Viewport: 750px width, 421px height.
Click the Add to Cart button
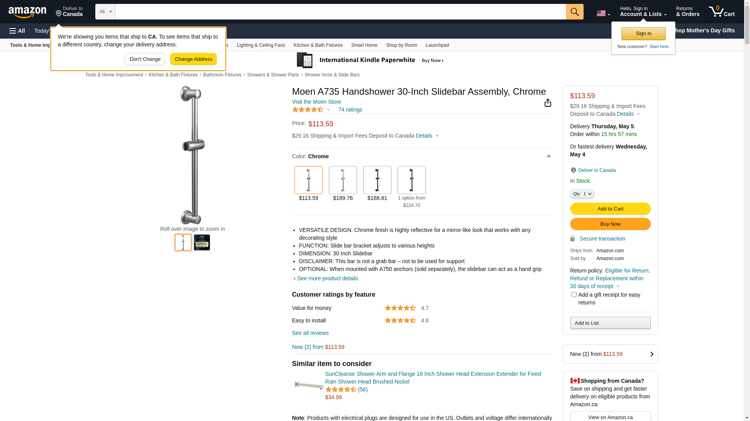[610, 209]
